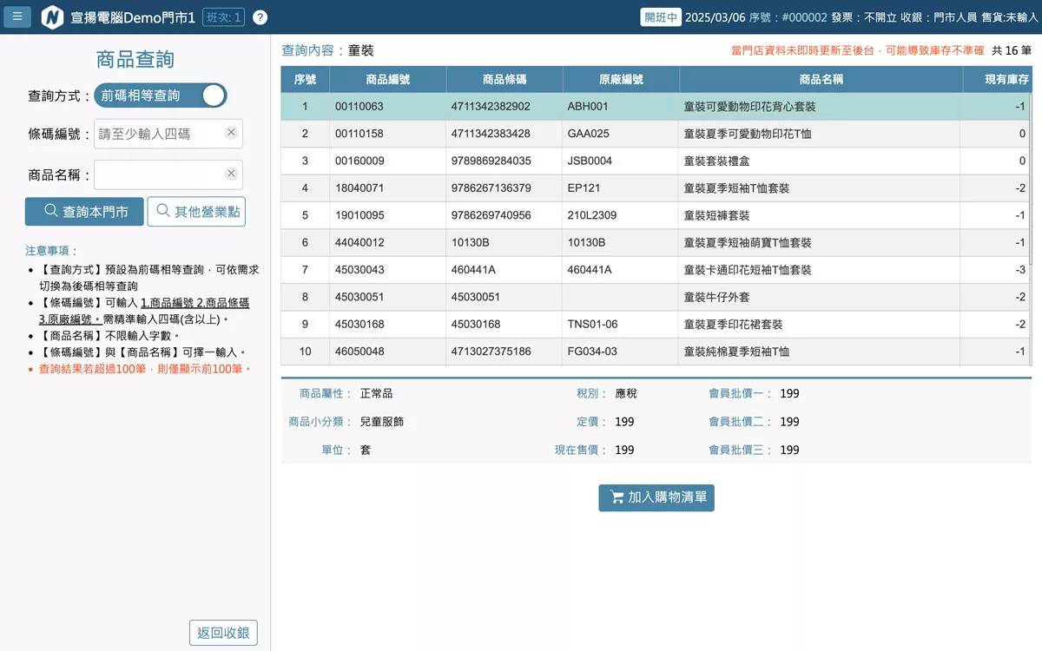Click barcode 4711342382902

pyautogui.click(x=491, y=107)
